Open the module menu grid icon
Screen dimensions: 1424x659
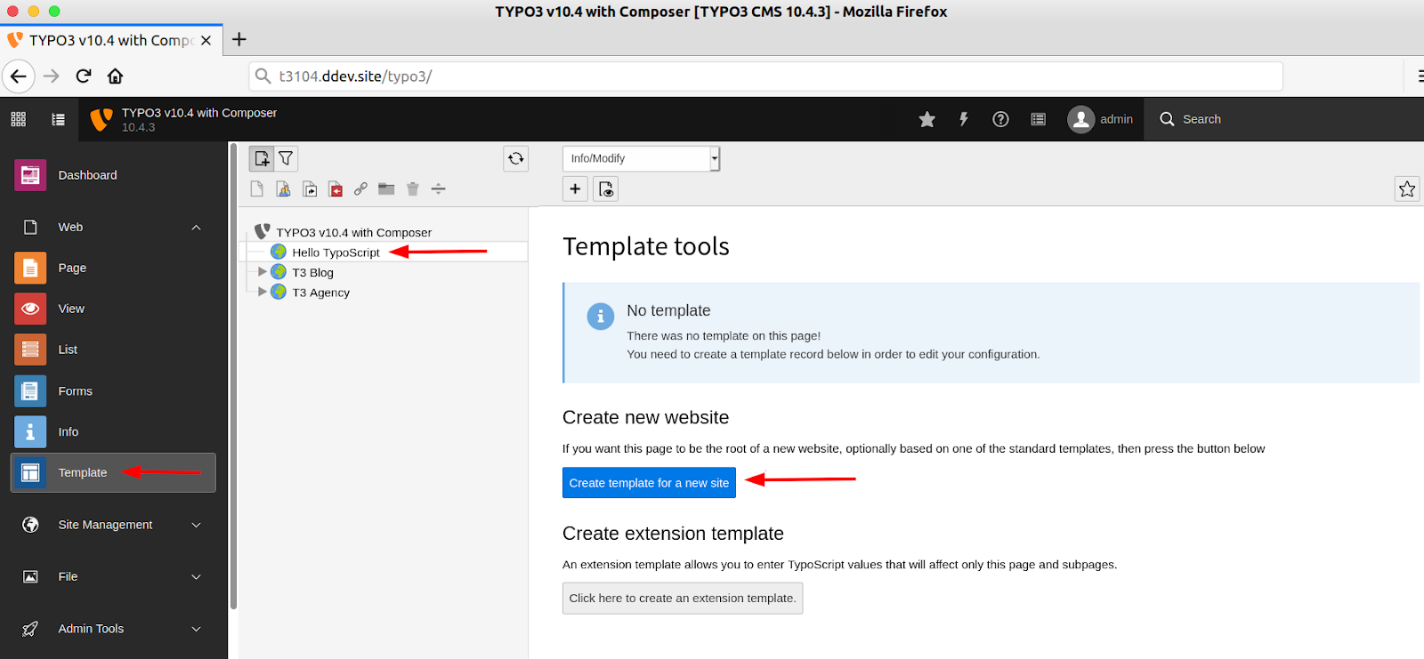(19, 119)
